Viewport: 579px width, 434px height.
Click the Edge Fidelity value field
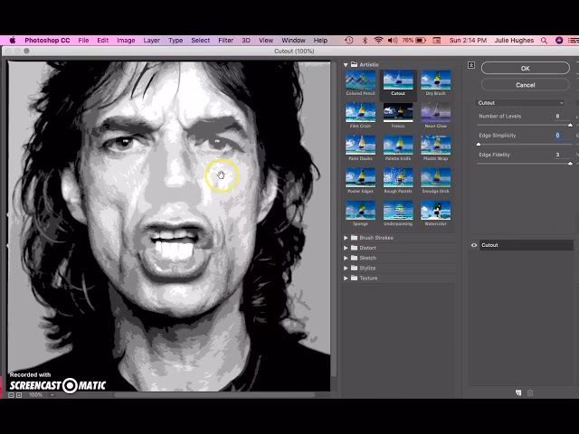(563, 155)
